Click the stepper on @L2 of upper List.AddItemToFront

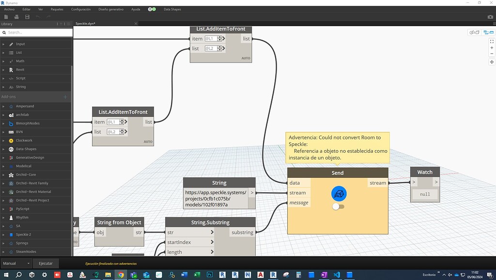[219, 48]
